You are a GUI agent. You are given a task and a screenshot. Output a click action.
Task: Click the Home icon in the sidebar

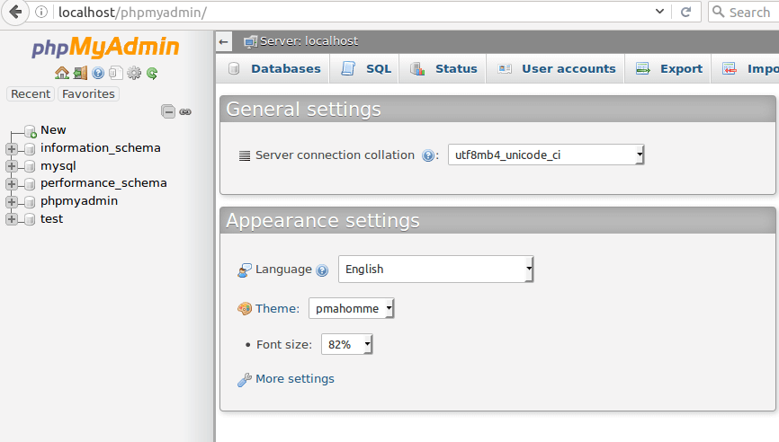(x=61, y=74)
